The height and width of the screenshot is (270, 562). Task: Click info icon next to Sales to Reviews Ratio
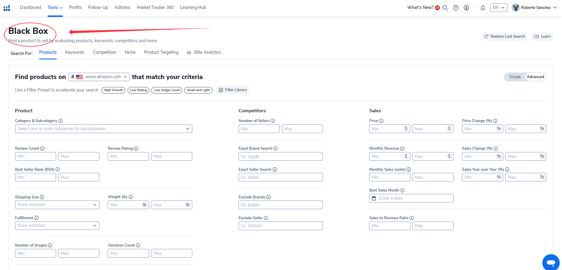[412, 218]
